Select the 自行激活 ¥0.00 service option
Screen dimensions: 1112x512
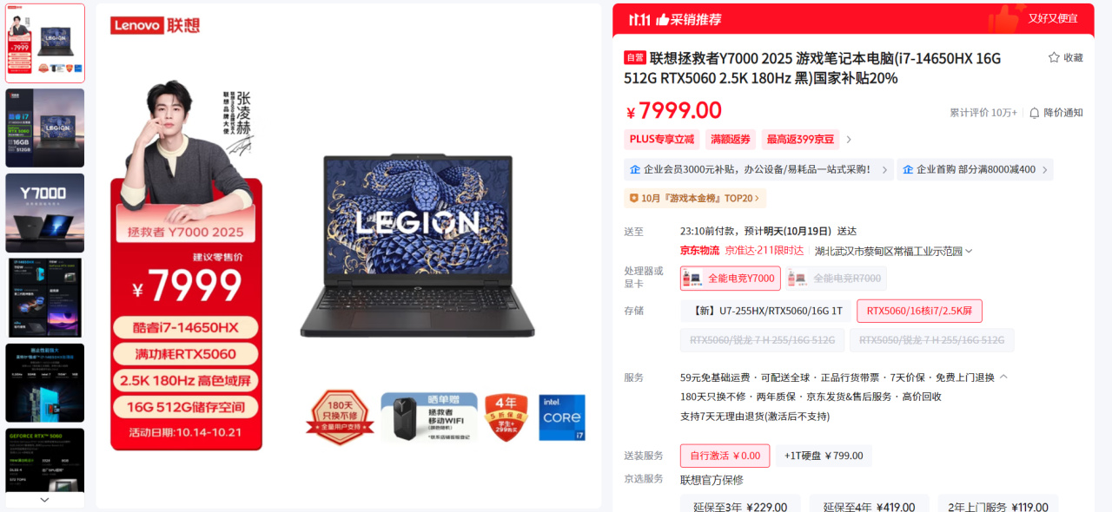point(725,456)
